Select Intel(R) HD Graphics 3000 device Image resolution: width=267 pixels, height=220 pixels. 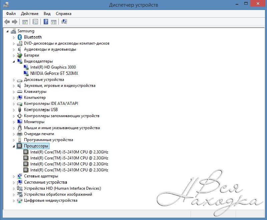point(53,67)
